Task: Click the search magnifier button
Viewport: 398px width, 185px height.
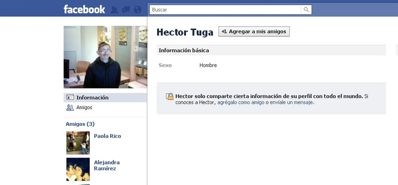Action: (x=306, y=10)
